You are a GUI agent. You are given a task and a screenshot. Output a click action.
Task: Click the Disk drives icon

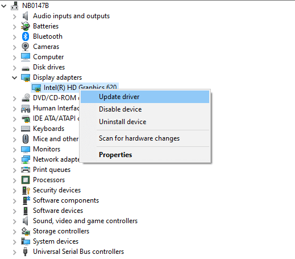click(x=26, y=68)
